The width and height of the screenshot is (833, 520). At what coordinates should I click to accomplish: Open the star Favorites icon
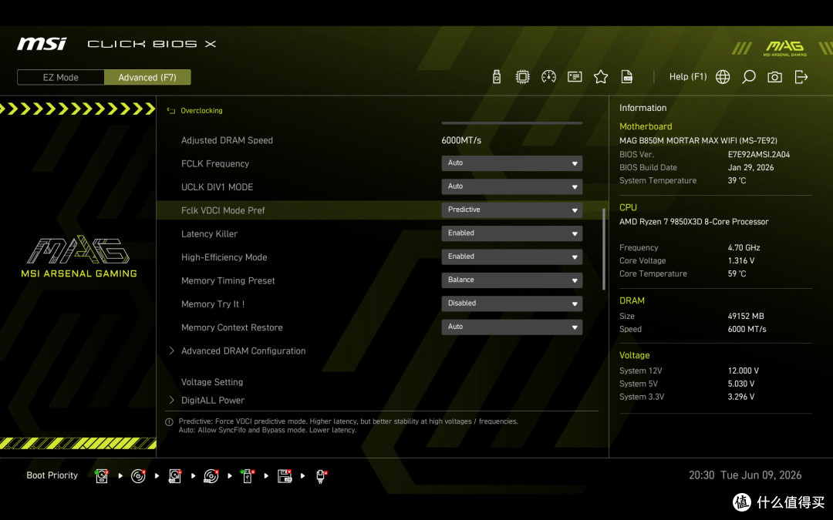click(x=601, y=77)
